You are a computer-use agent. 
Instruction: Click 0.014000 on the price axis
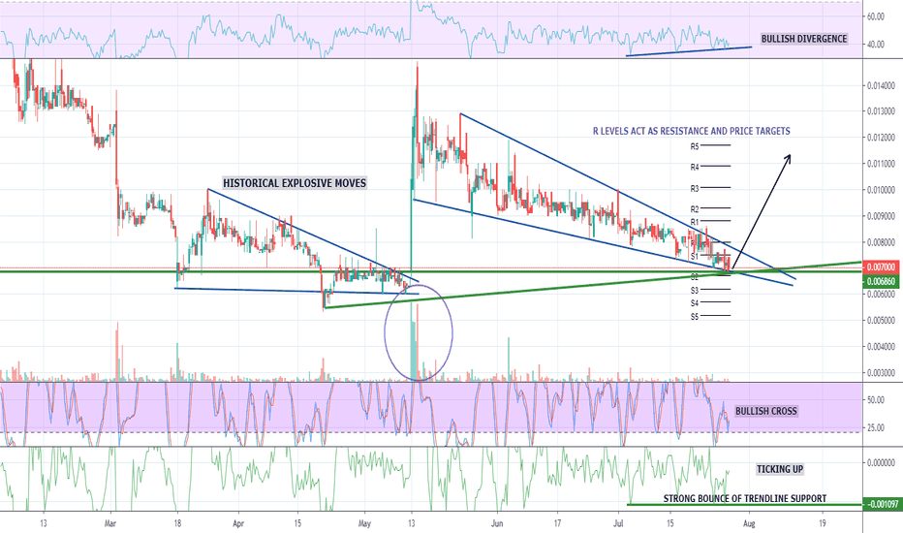coord(881,85)
